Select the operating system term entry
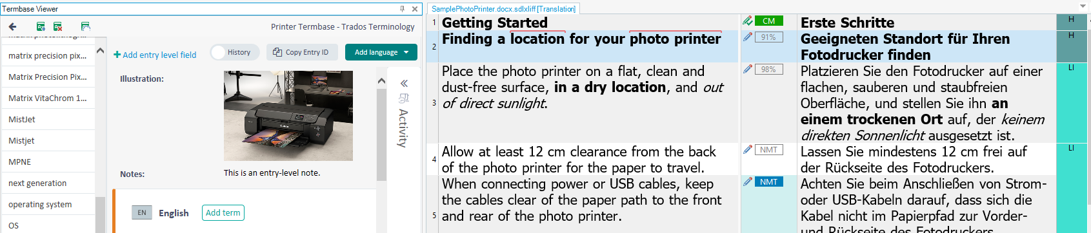Screen dimensions: 1091x233 (x=48, y=204)
